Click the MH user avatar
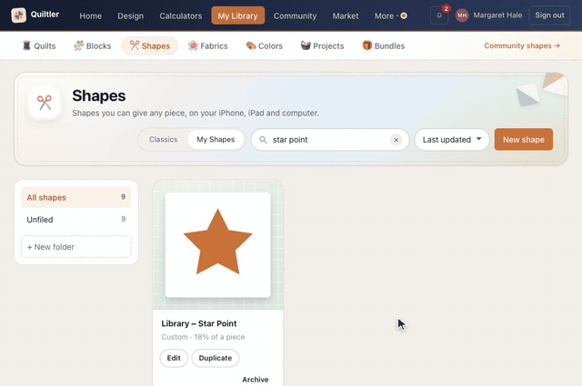Image resolution: width=582 pixels, height=386 pixels. (x=462, y=15)
